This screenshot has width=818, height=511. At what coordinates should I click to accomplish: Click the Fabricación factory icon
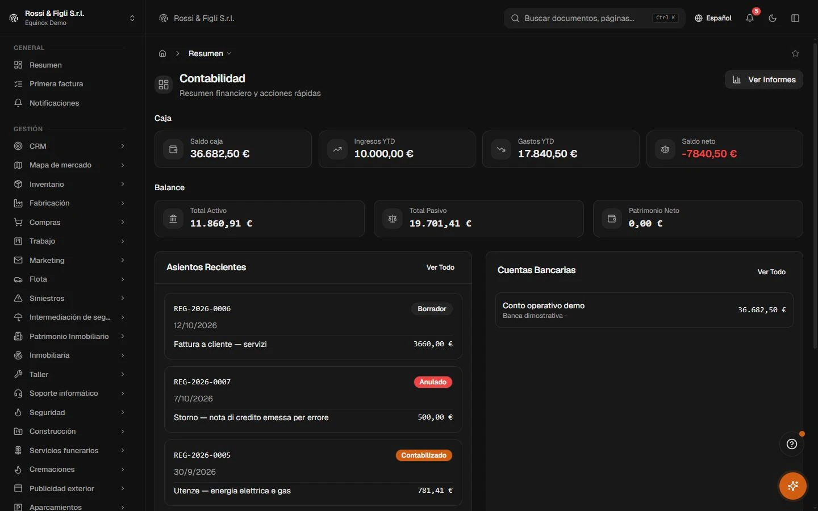pos(18,203)
